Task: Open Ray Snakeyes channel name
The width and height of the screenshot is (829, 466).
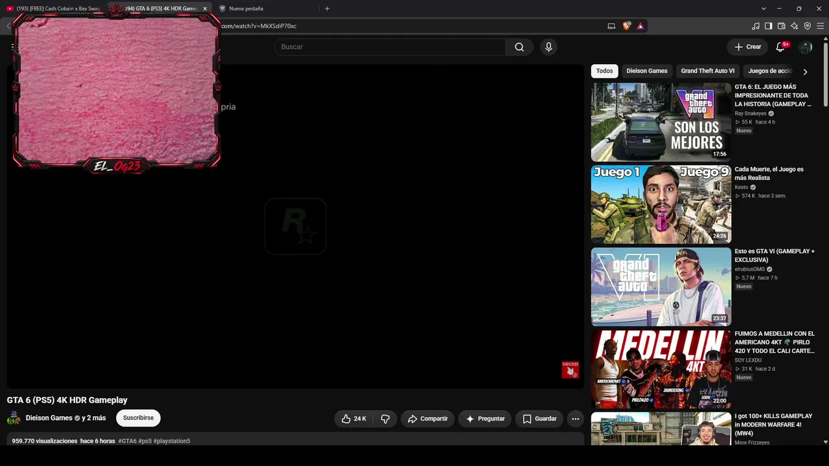Action: (750, 113)
